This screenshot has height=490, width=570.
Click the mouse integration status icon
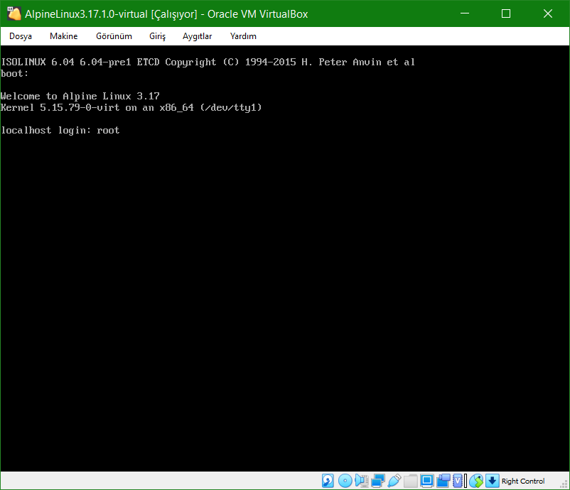click(476, 481)
